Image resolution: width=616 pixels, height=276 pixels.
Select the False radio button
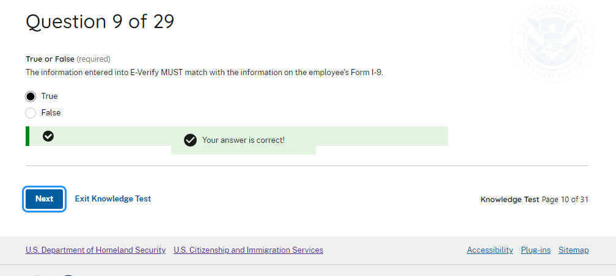coord(31,112)
